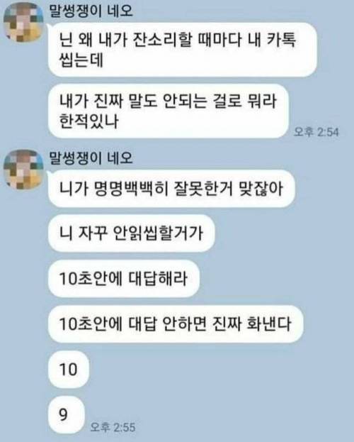Select the message starting with 닌 왜 내가

click(183, 50)
